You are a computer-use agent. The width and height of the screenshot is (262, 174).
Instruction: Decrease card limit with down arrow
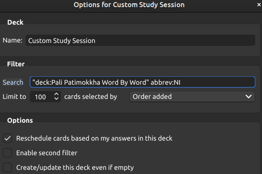tap(57, 99)
